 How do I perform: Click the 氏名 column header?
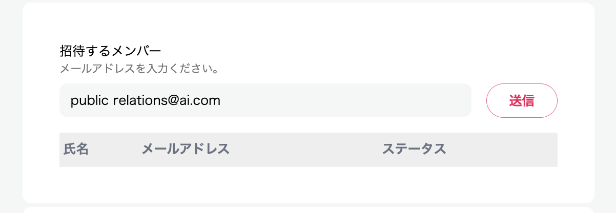[x=76, y=149]
